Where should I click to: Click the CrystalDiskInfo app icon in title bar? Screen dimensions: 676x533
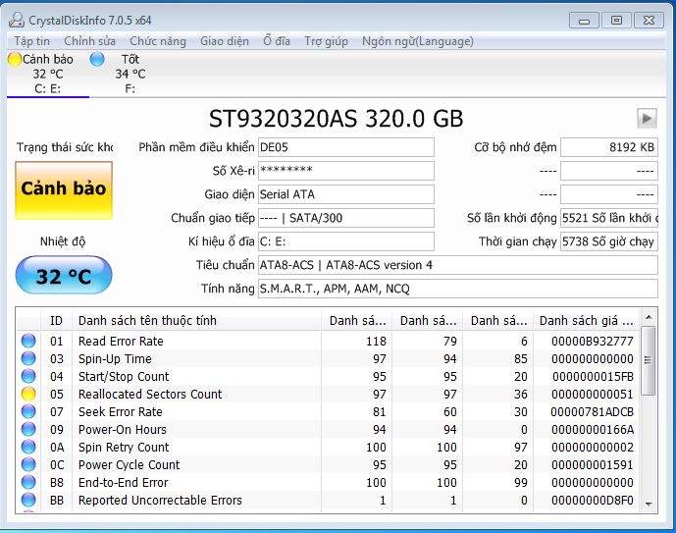pyautogui.click(x=17, y=21)
